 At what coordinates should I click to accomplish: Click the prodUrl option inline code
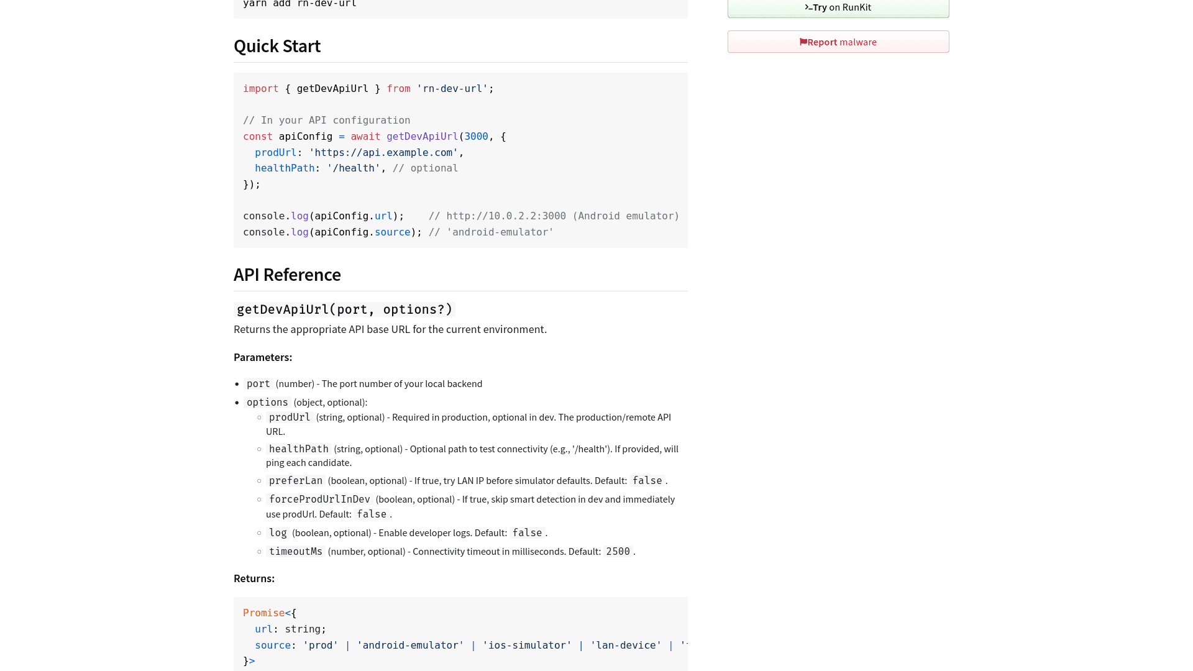click(x=290, y=418)
